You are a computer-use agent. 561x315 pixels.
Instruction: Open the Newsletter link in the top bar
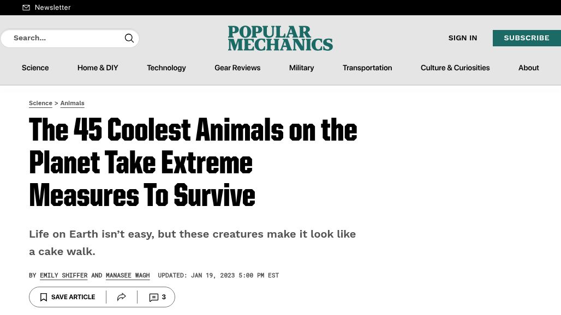point(52,8)
